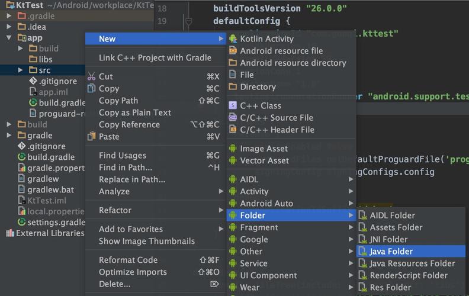Select Copy as Plain Text
The height and width of the screenshot is (296, 469).
tap(155, 112)
